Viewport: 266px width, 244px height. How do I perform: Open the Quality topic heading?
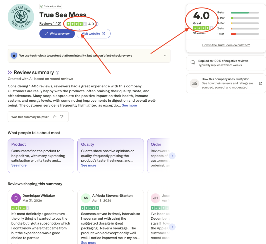tap(88, 144)
